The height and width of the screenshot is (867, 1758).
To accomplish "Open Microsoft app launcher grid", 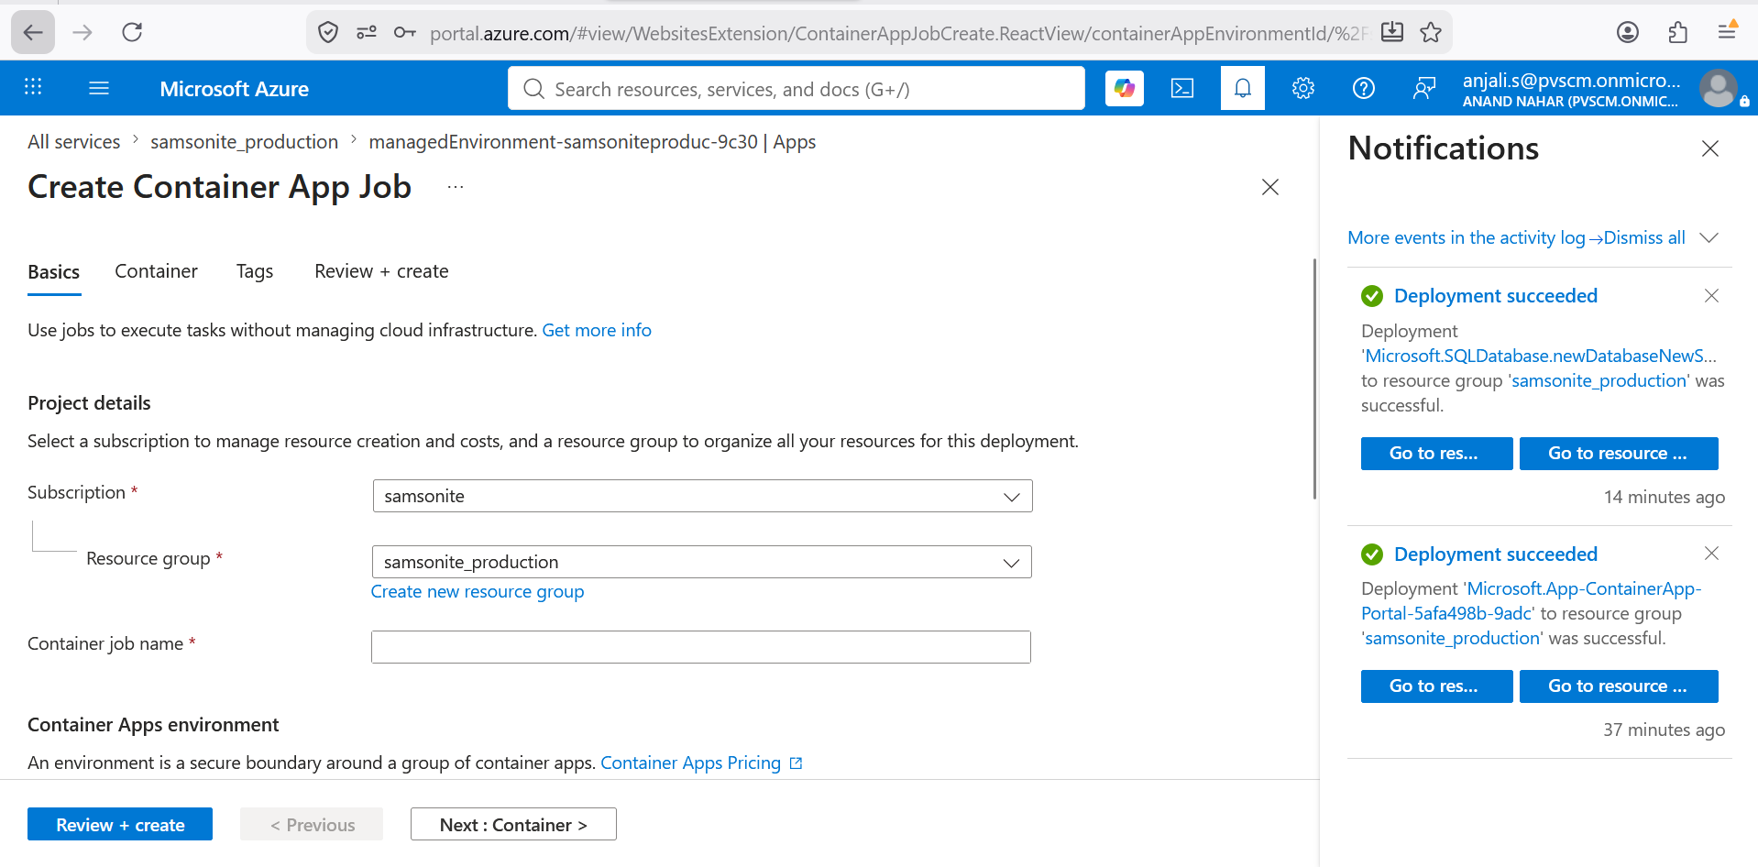I will (x=33, y=88).
